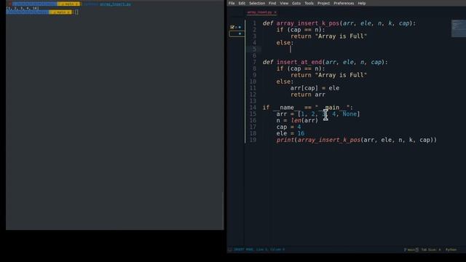Click the git branch indicator in status bar

tap(411, 250)
